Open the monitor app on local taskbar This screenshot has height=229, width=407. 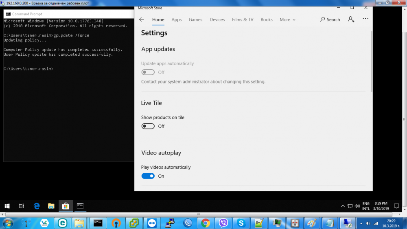277,223
